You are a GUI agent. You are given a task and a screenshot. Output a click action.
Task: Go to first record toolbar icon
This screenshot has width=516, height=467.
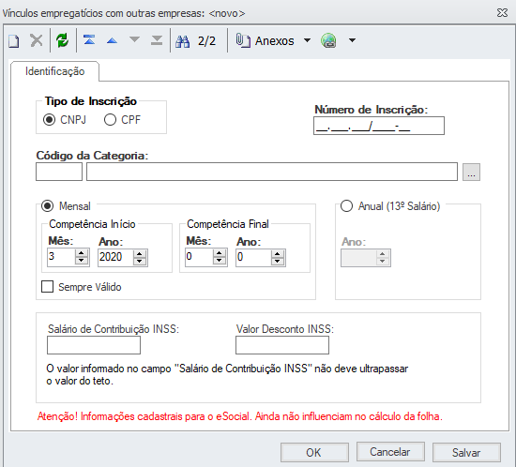89,40
